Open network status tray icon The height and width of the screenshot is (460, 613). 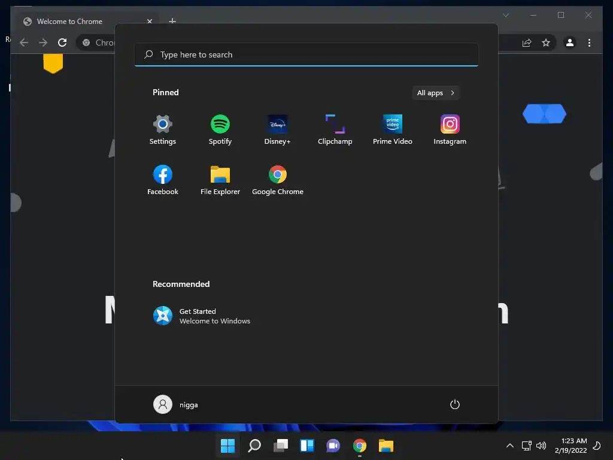tap(527, 446)
